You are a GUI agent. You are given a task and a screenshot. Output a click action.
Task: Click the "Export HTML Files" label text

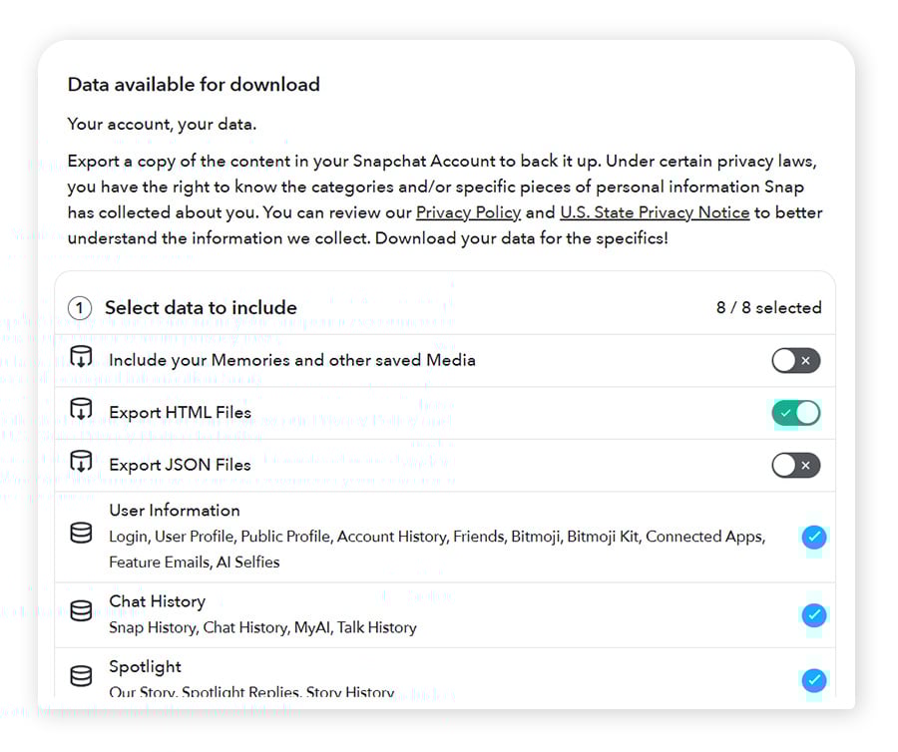(180, 412)
